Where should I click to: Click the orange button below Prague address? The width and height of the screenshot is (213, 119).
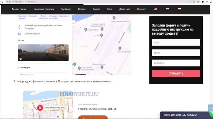[x=93, y=117]
